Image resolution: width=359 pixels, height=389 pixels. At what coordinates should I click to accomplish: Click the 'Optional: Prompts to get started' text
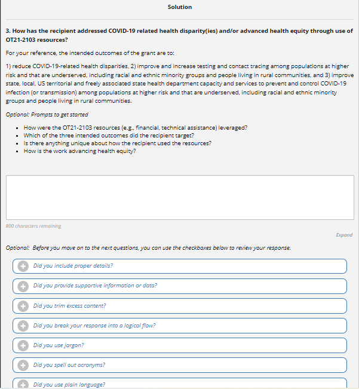(x=47, y=115)
